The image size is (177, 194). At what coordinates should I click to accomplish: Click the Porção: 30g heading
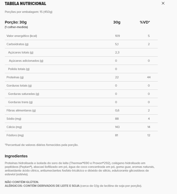pos(16,22)
